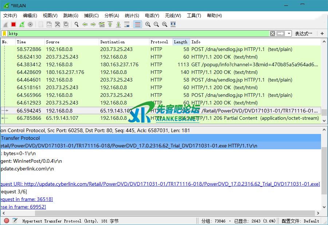Click the find packet magnifier icon
Viewport: 328px width, 225px height.
(77, 24)
